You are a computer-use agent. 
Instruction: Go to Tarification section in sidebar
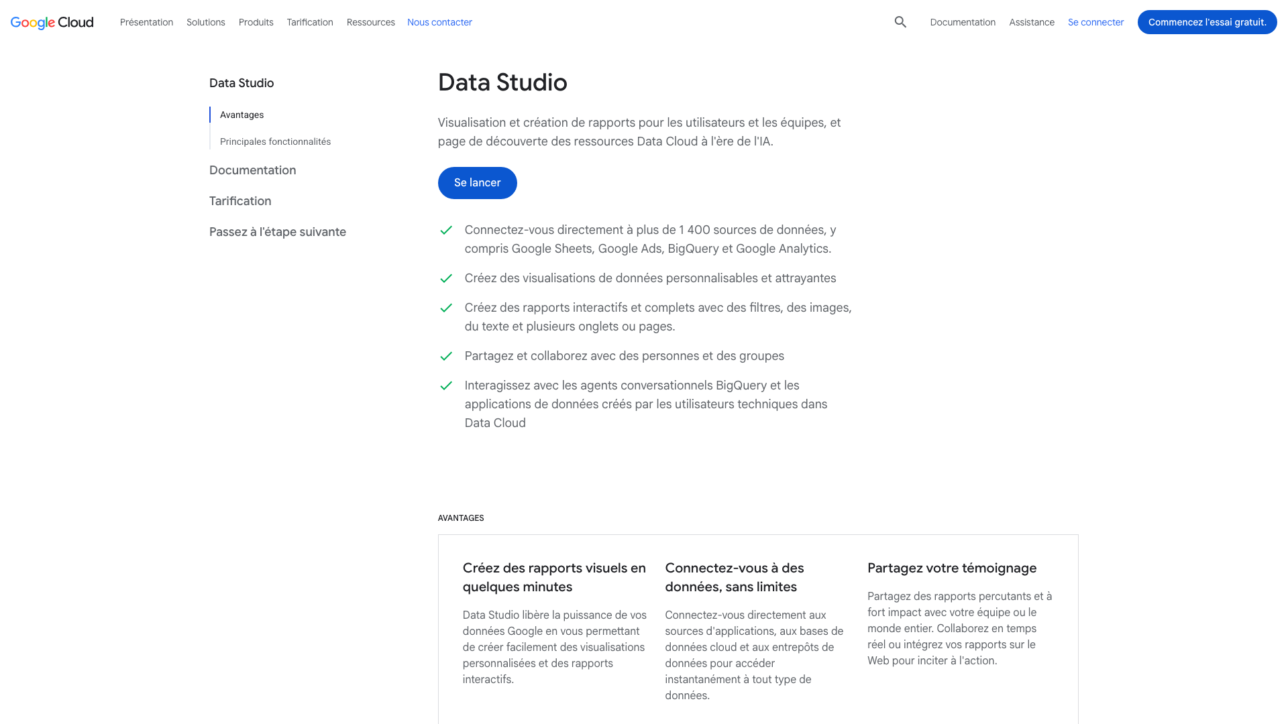click(240, 201)
